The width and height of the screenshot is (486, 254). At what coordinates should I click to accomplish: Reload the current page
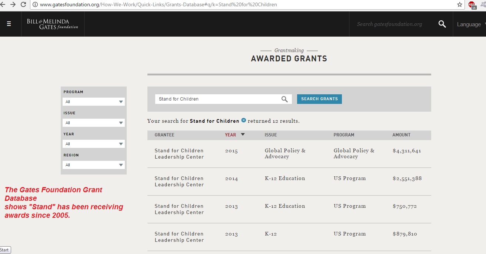coord(23,4)
